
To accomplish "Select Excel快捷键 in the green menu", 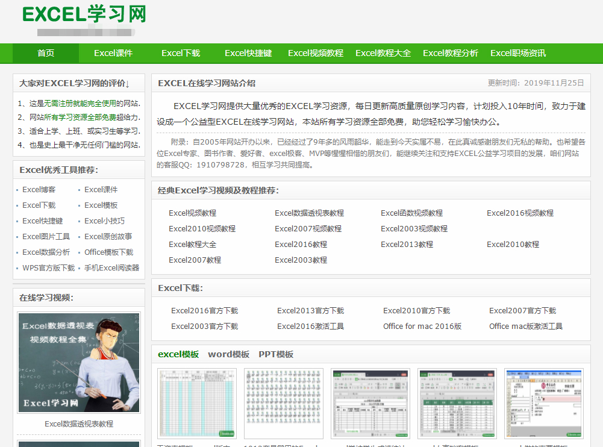I will 248,53.
